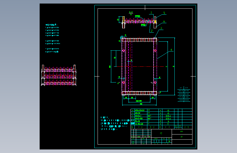Click the A-A section view label
The width and height of the screenshot is (237, 153).
pyautogui.click(x=131, y=12)
